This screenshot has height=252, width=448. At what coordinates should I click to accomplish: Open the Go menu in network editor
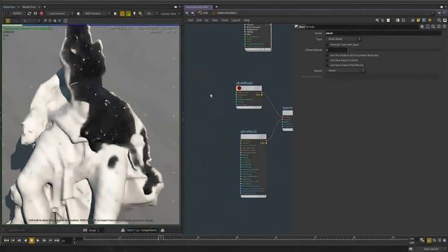206,20
